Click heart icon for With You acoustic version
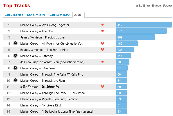The image size is (173, 116). (x=102, y=62)
